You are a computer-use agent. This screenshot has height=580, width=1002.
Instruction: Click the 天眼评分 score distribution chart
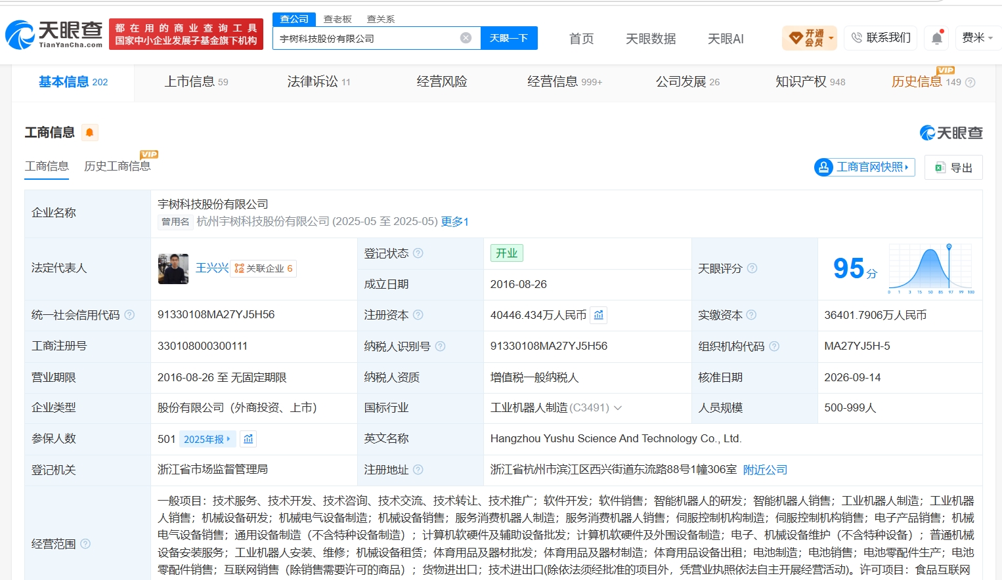tap(930, 268)
